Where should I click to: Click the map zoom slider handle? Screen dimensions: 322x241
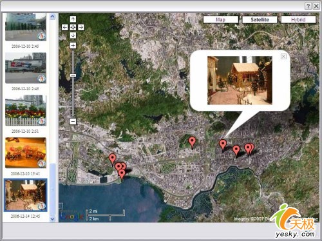tap(73, 75)
